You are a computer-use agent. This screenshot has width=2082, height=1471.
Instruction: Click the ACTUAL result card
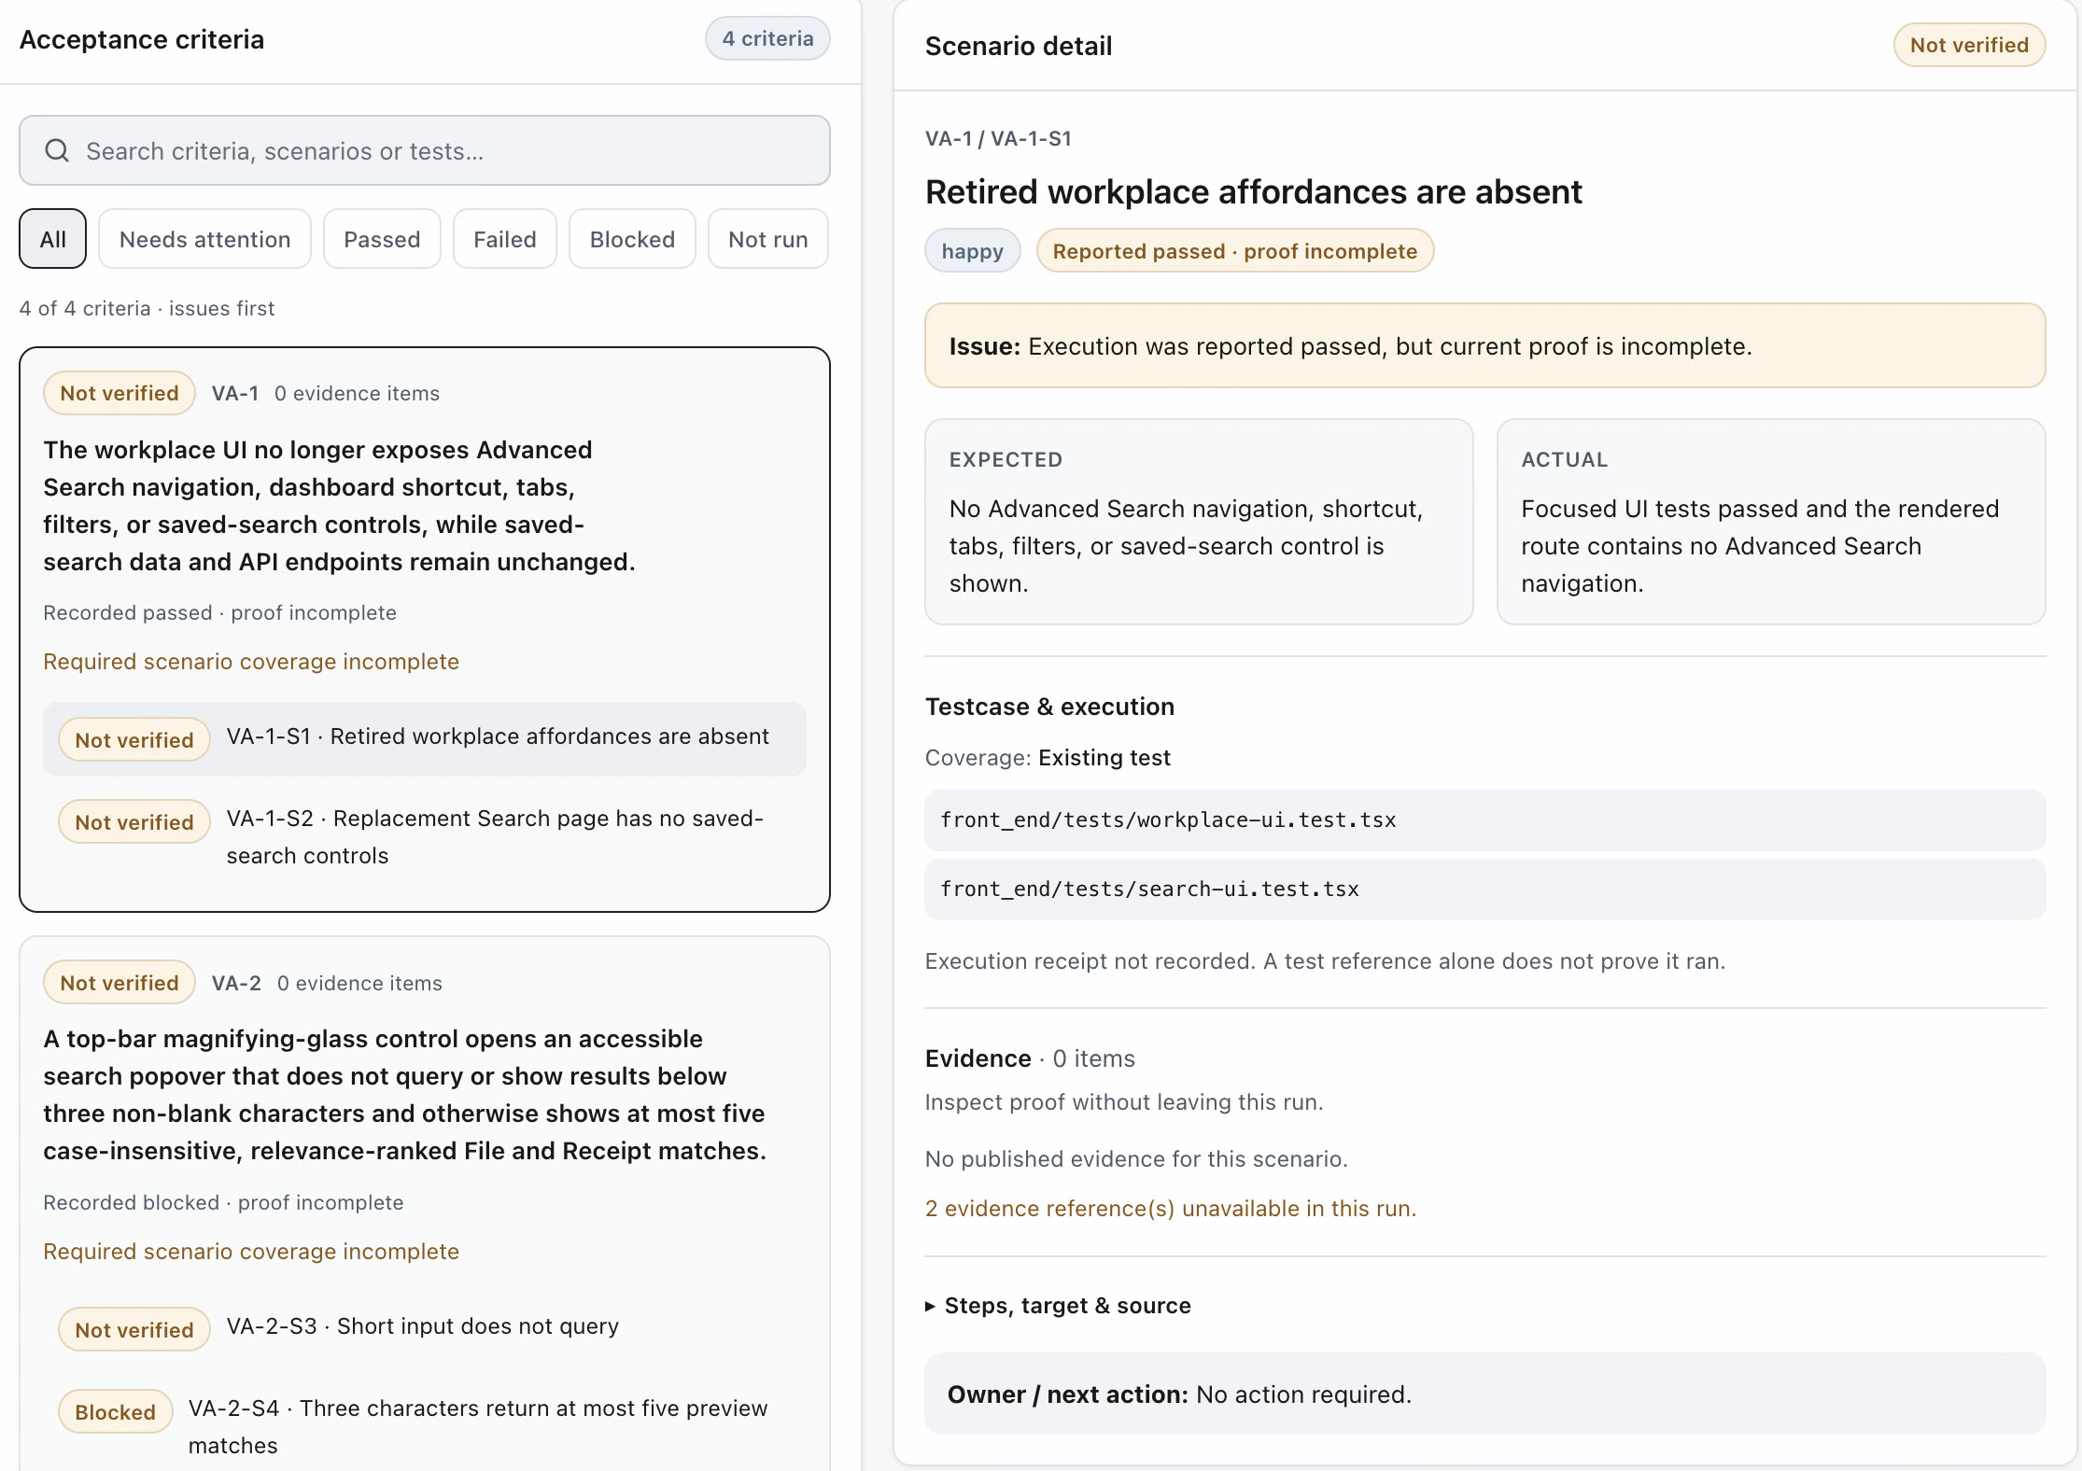1771,522
